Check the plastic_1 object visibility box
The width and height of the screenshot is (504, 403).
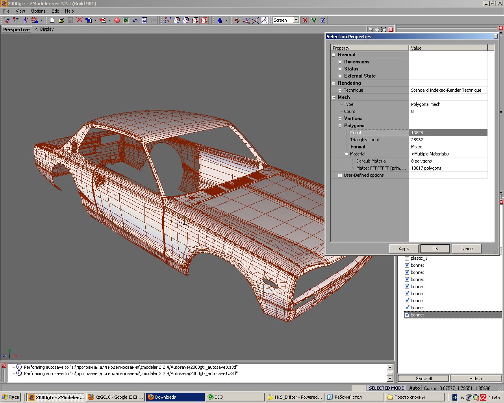(407, 258)
